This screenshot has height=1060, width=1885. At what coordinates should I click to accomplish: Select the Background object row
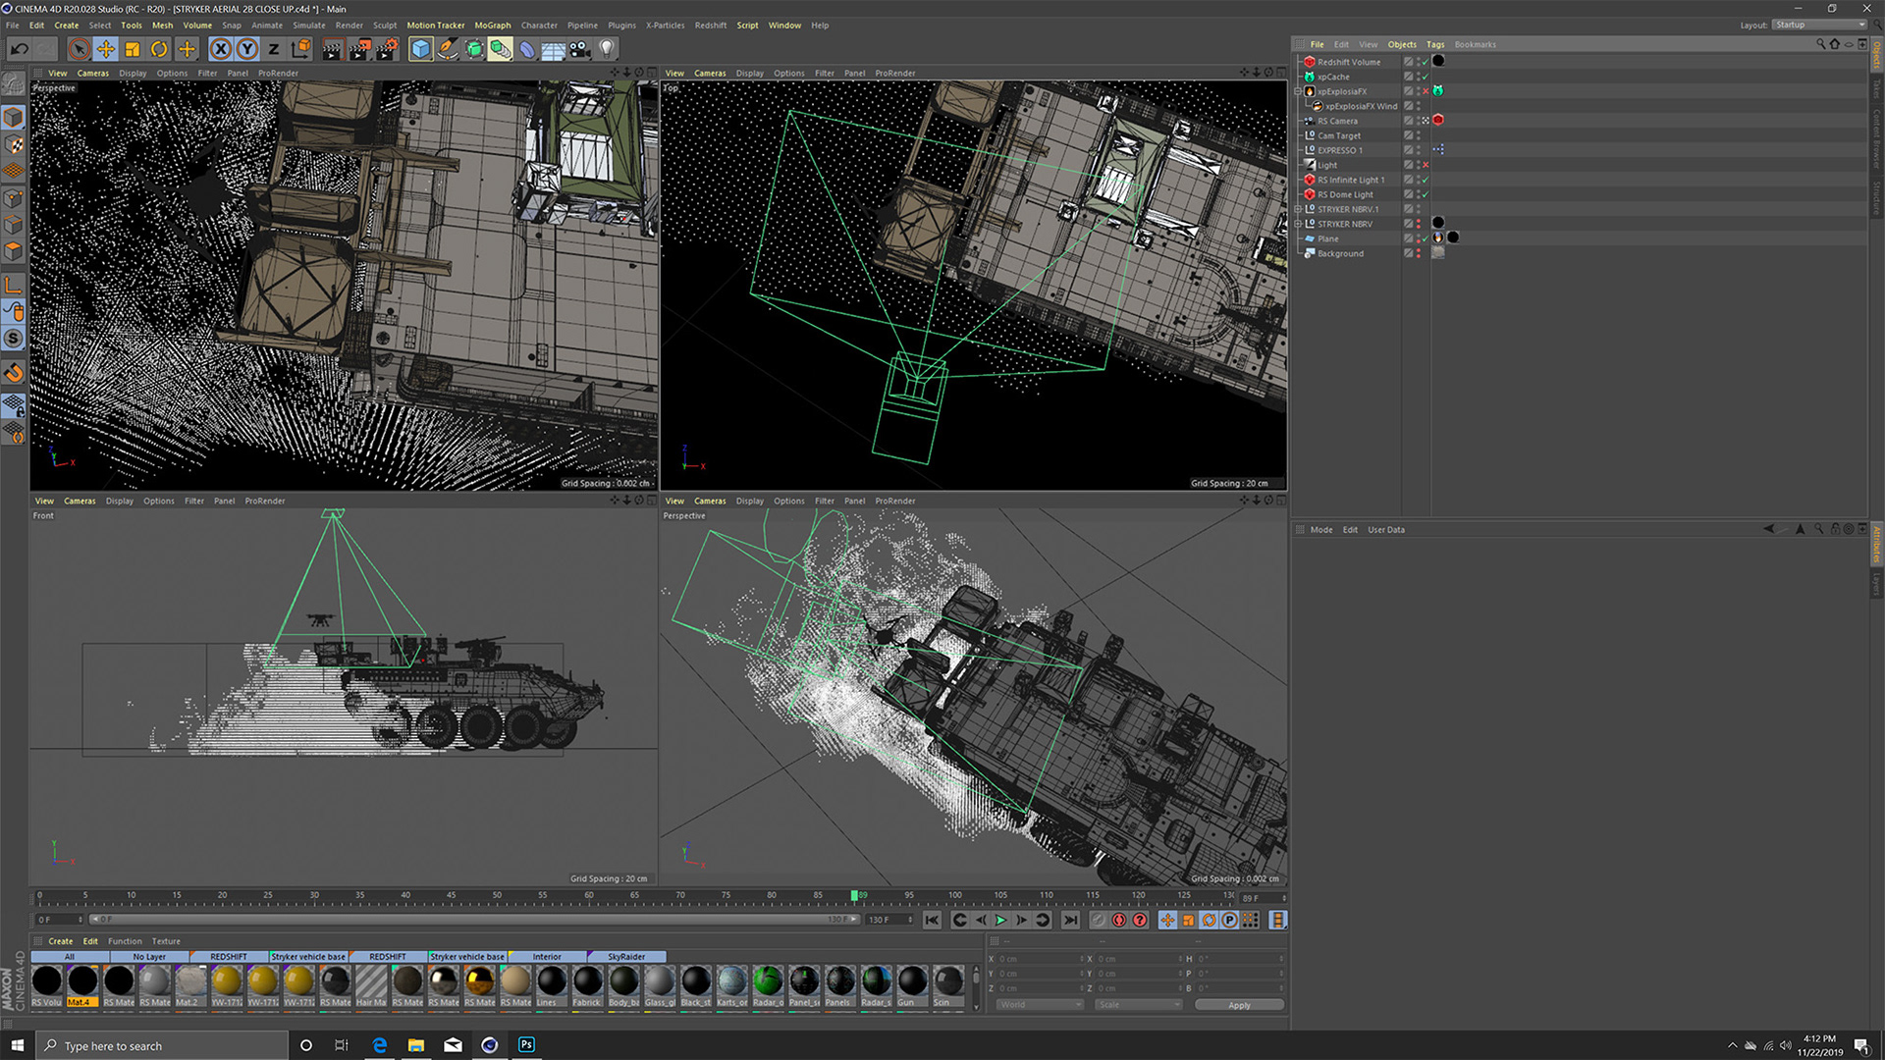pos(1340,253)
